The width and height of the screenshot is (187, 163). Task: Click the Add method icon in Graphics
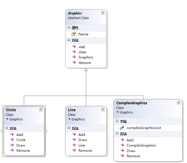74,46
